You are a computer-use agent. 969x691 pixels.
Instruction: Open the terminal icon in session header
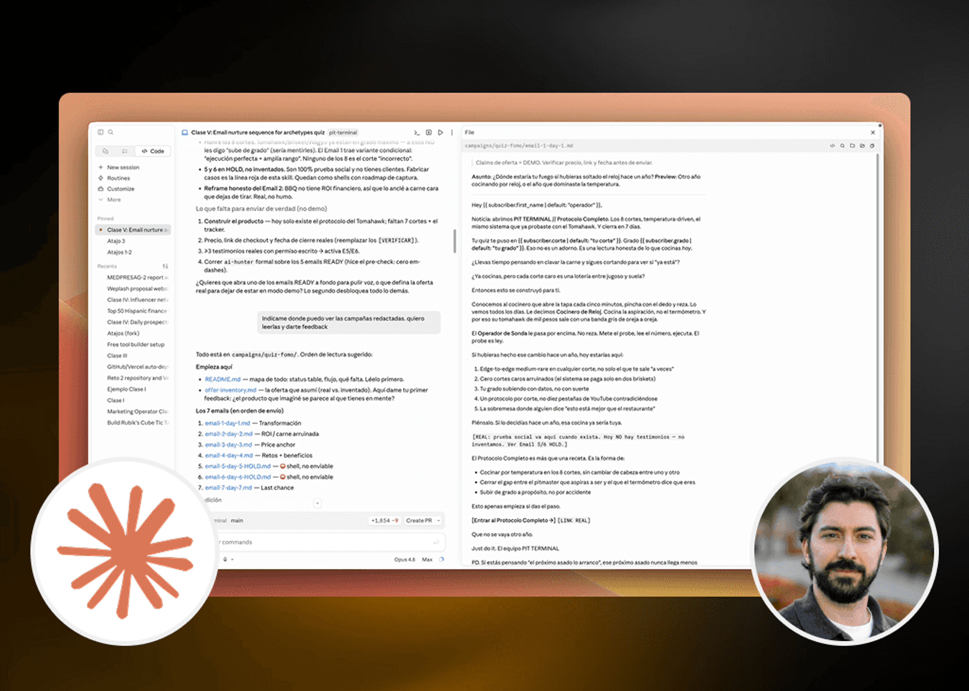point(417,132)
